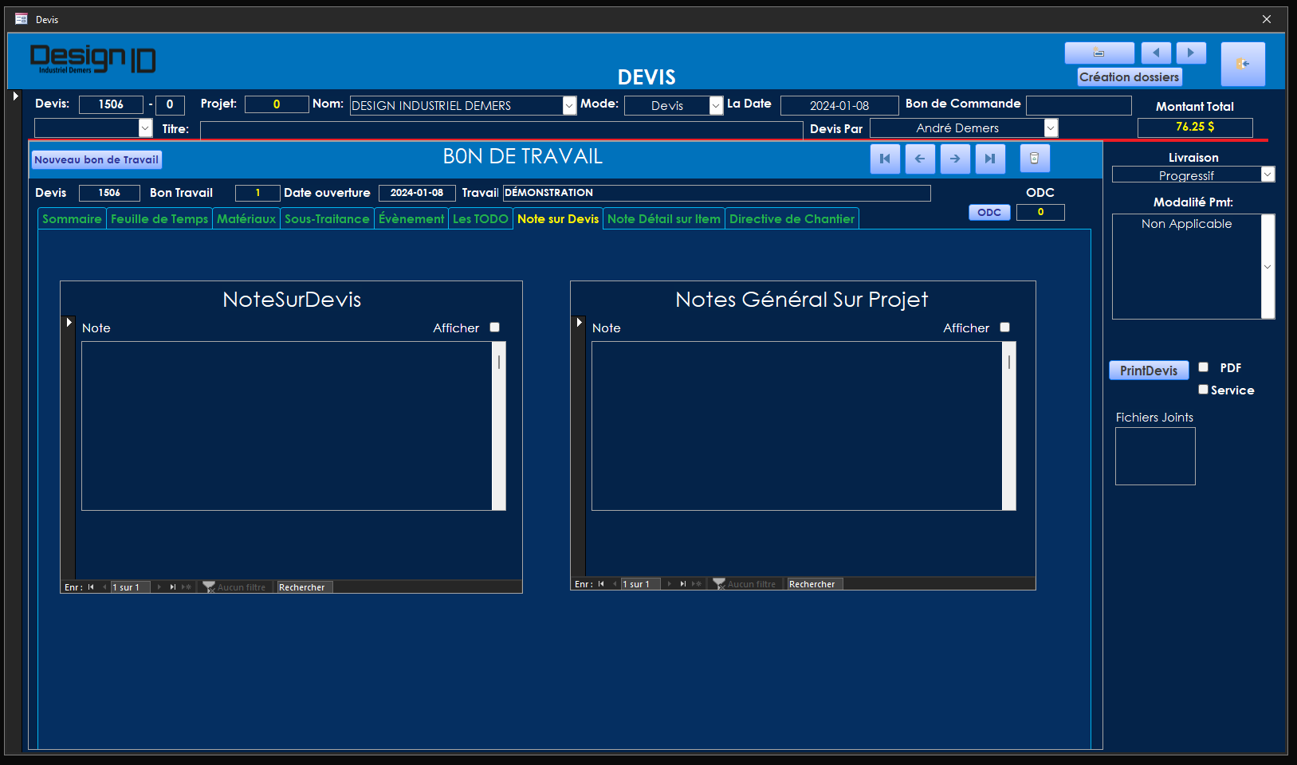This screenshot has width=1297, height=765.
Task: Click the Bon de Commande input field
Action: click(1078, 105)
